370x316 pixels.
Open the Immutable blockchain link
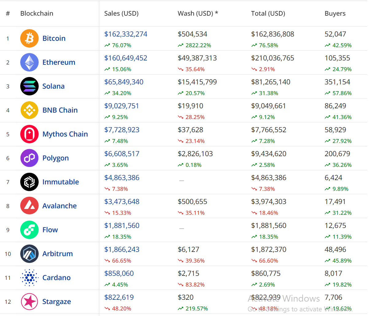click(x=60, y=182)
